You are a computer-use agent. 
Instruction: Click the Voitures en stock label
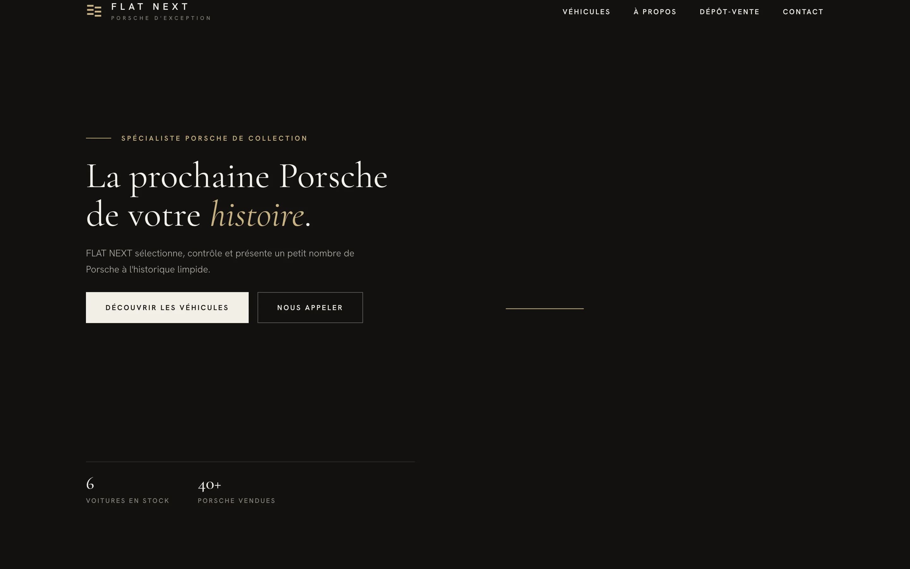[127, 500]
